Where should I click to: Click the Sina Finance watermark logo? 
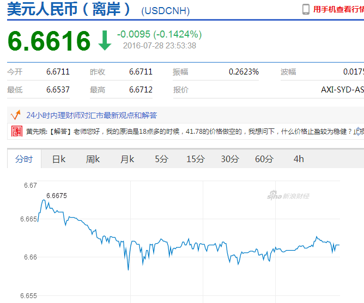pos(288,195)
